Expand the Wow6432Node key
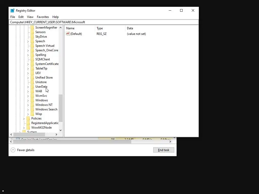Screen dimensions: 259x194 24,128
